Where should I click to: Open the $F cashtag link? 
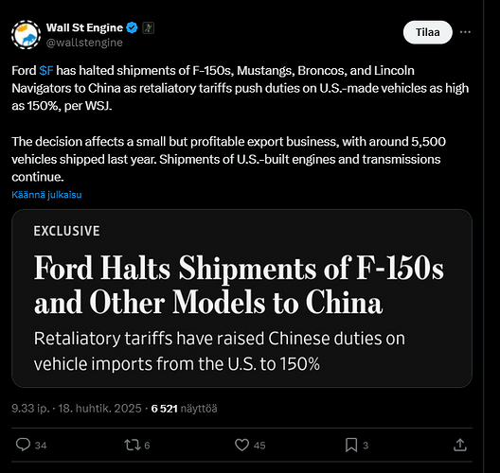46,70
